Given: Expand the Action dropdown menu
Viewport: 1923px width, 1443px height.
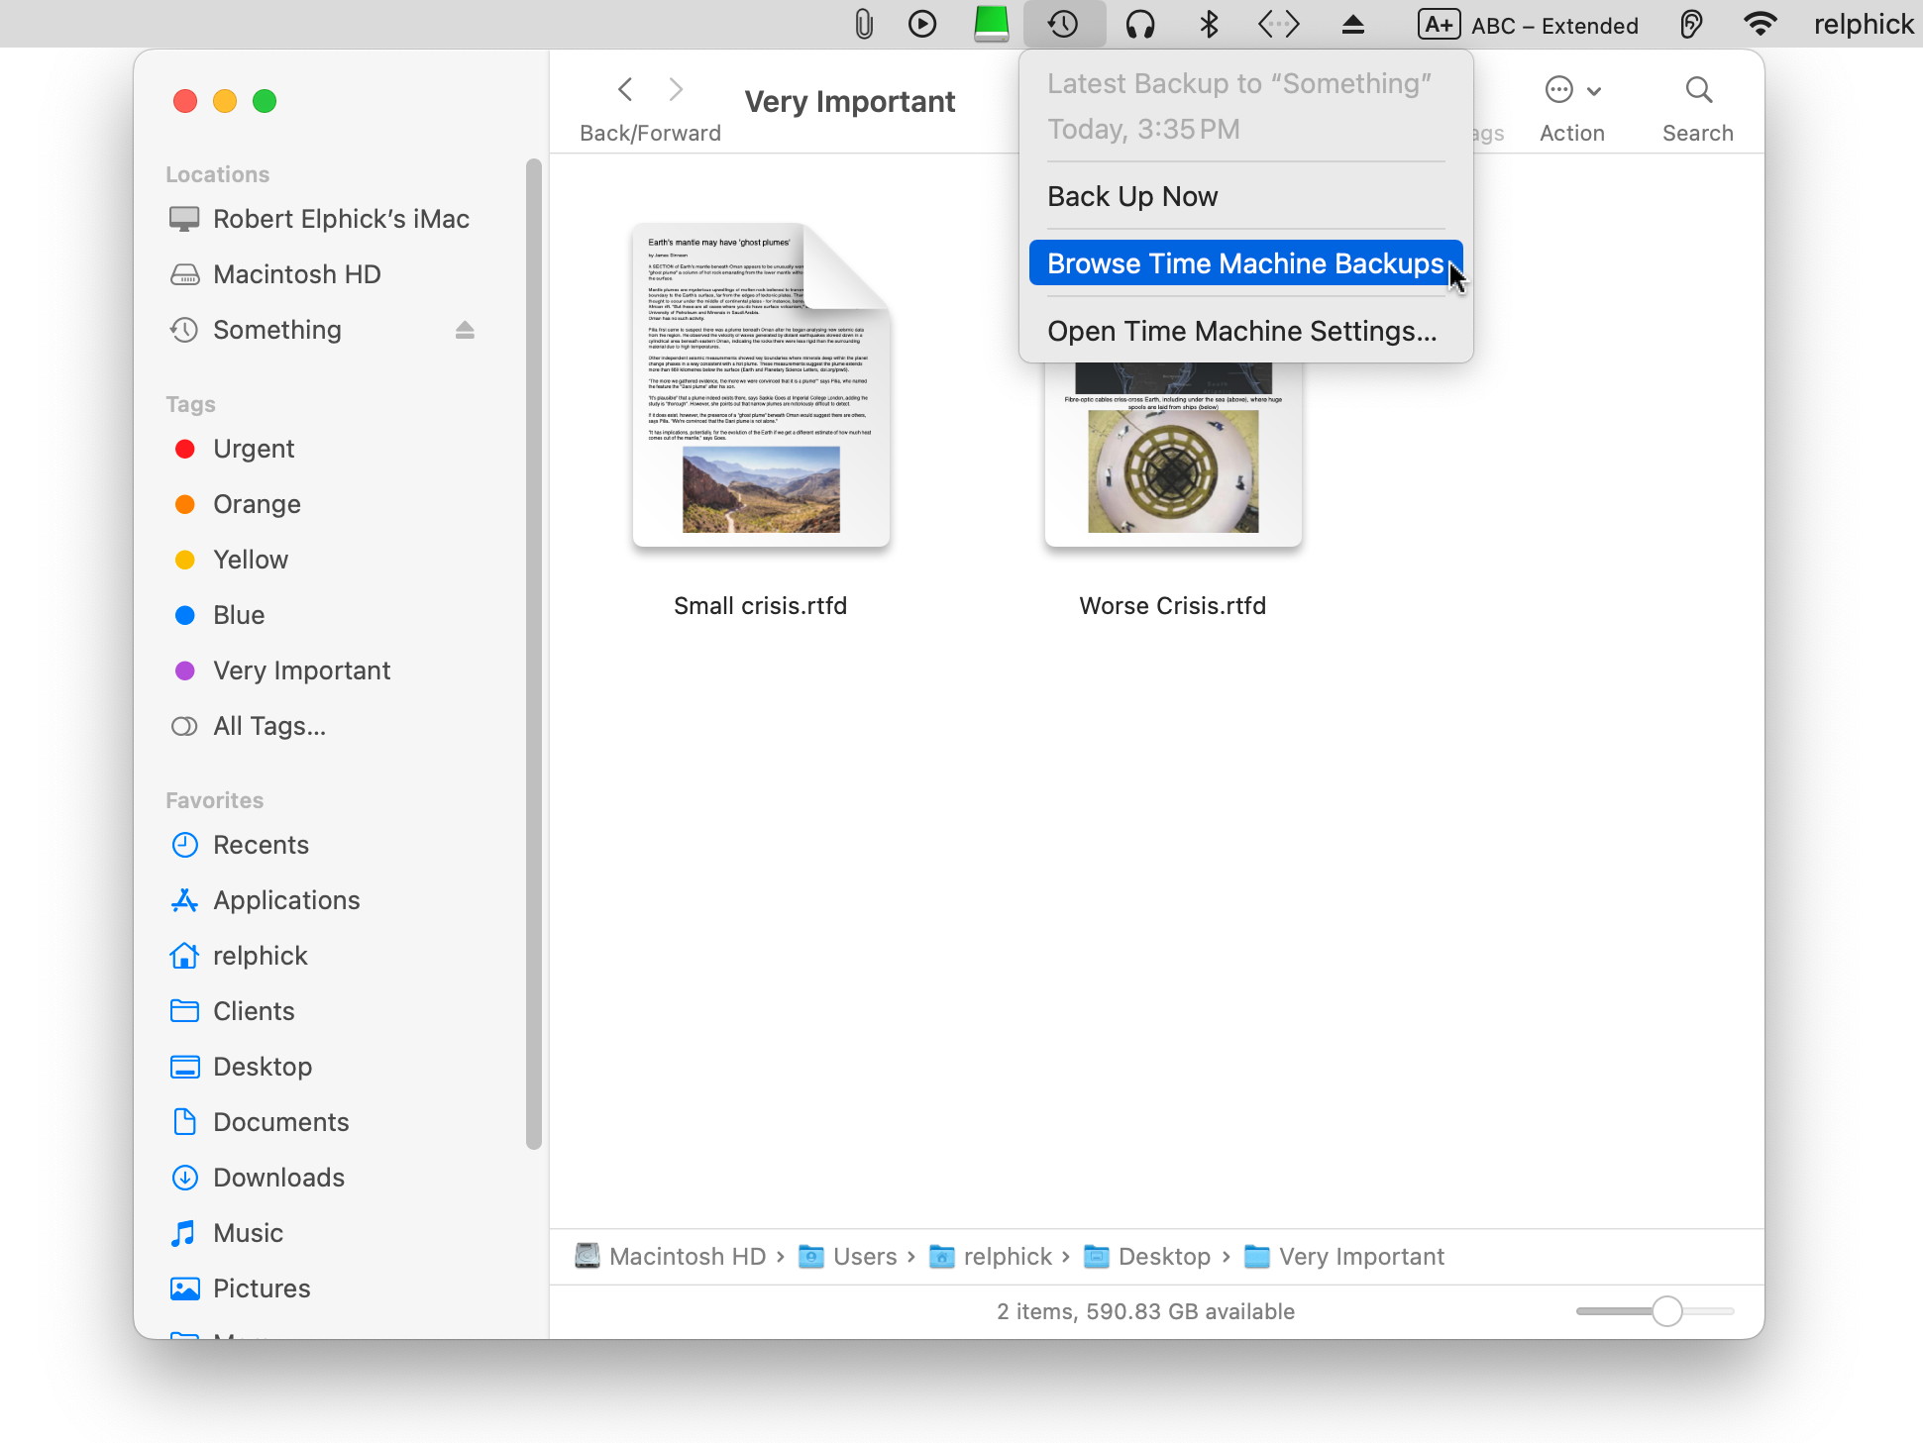Looking at the screenshot, I should point(1571,90).
